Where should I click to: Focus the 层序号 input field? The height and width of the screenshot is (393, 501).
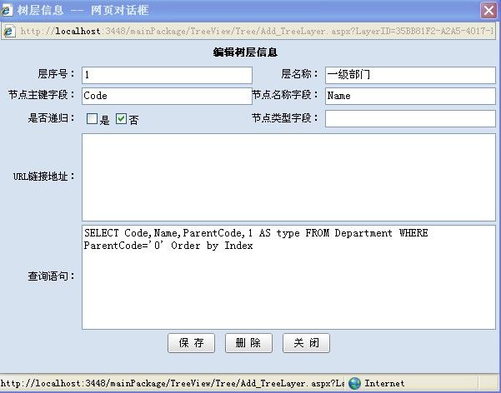(x=167, y=75)
